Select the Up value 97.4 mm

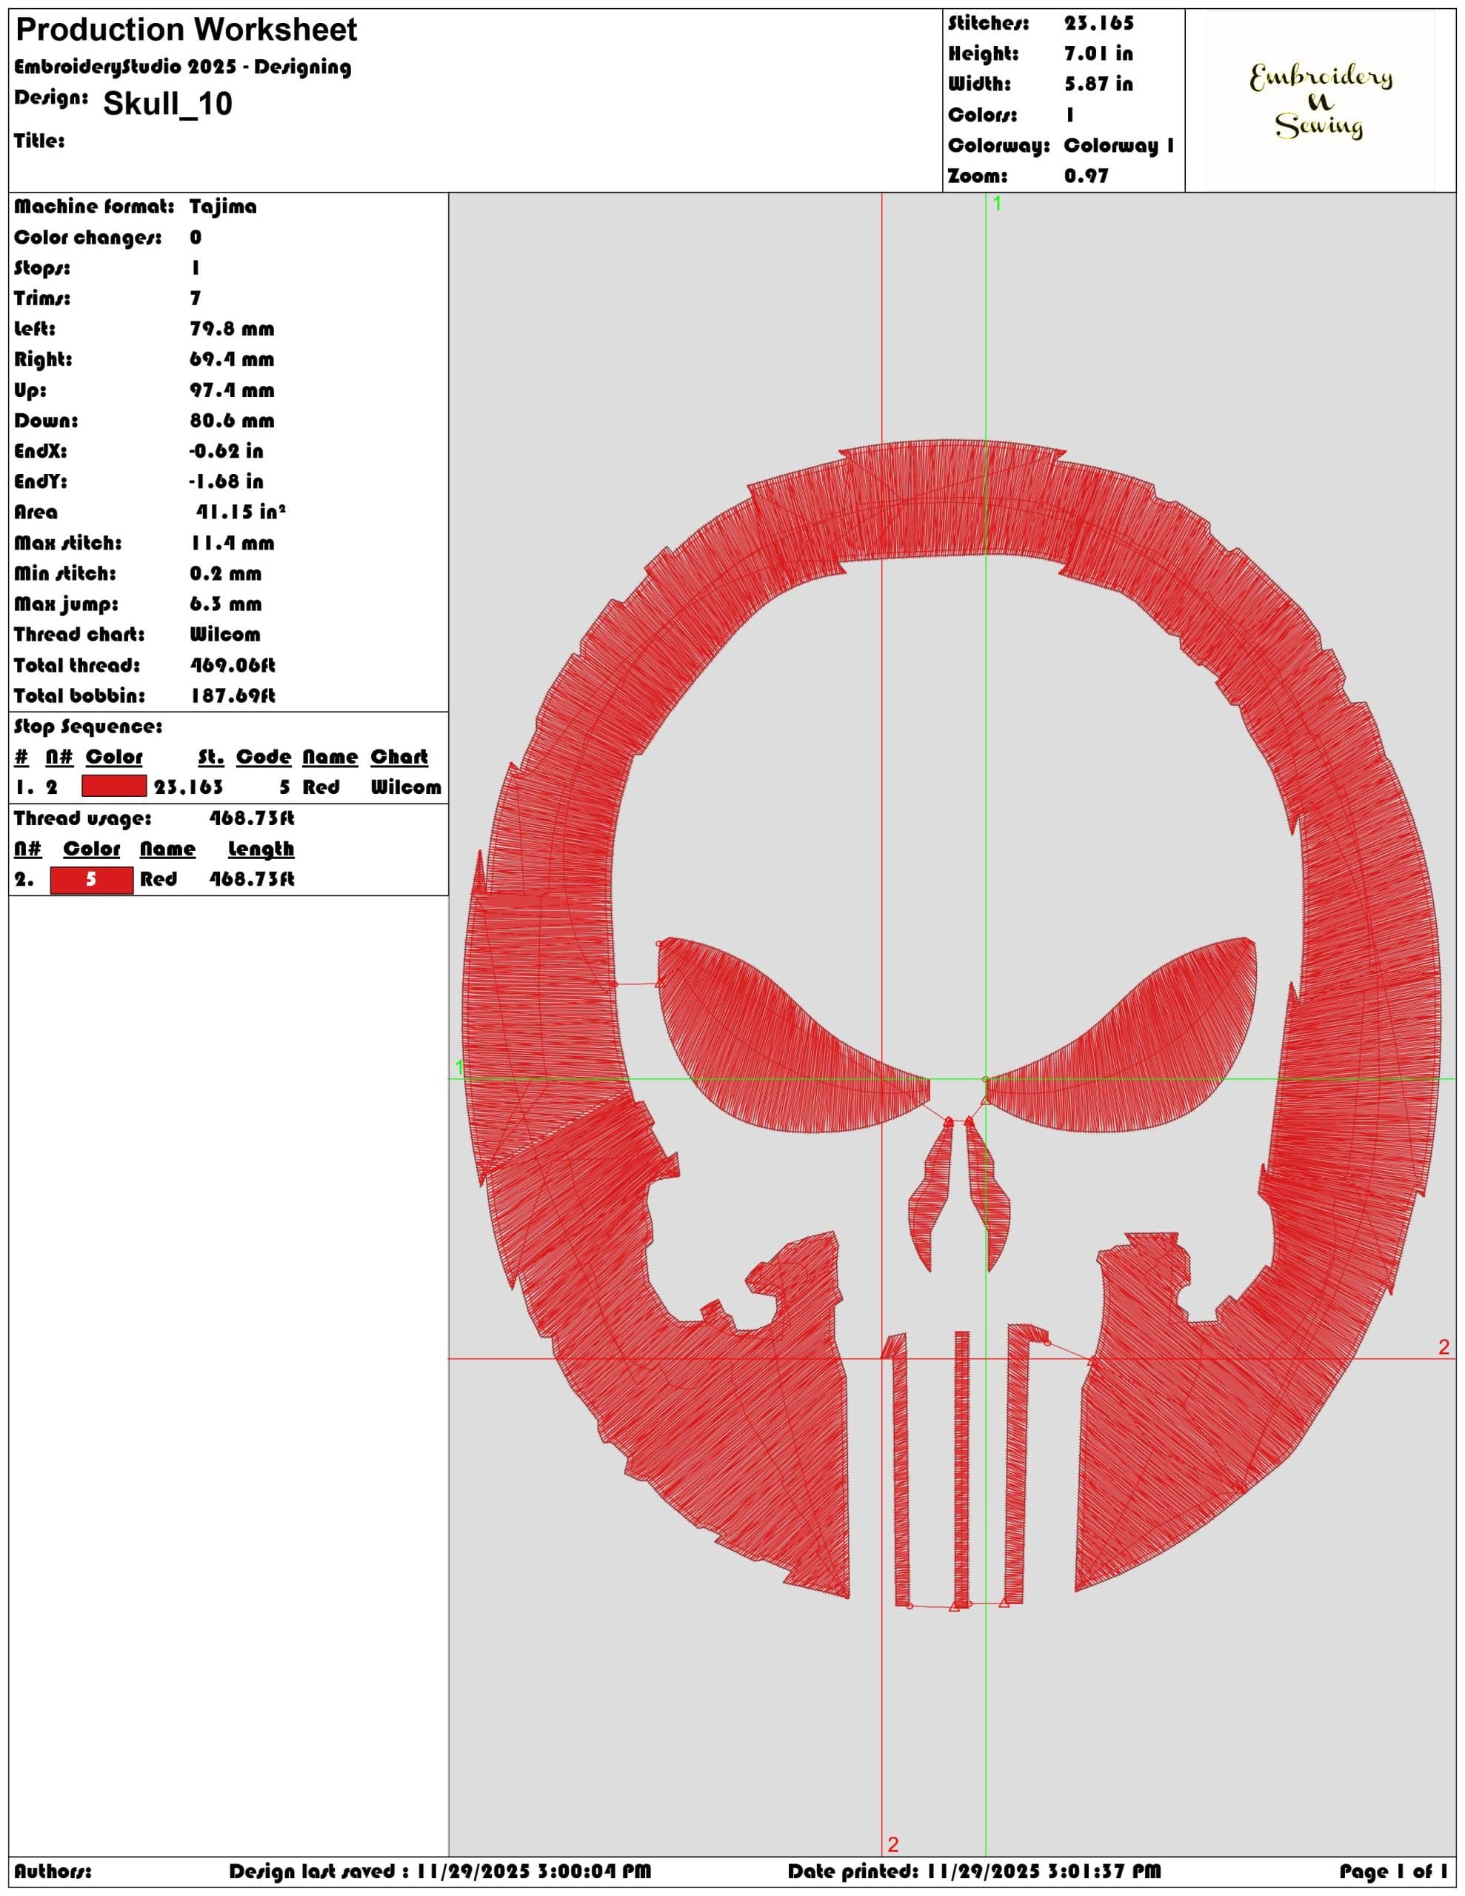232,390
